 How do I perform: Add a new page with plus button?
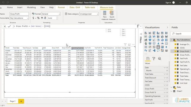pos(21,101)
